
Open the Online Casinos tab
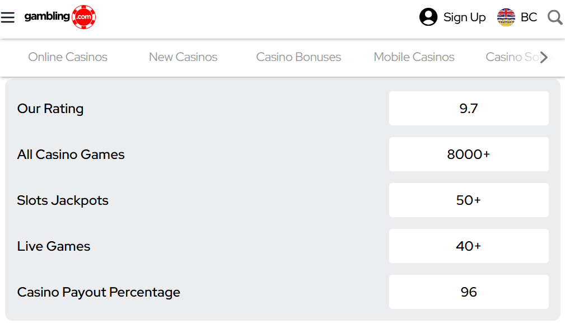[x=68, y=57]
